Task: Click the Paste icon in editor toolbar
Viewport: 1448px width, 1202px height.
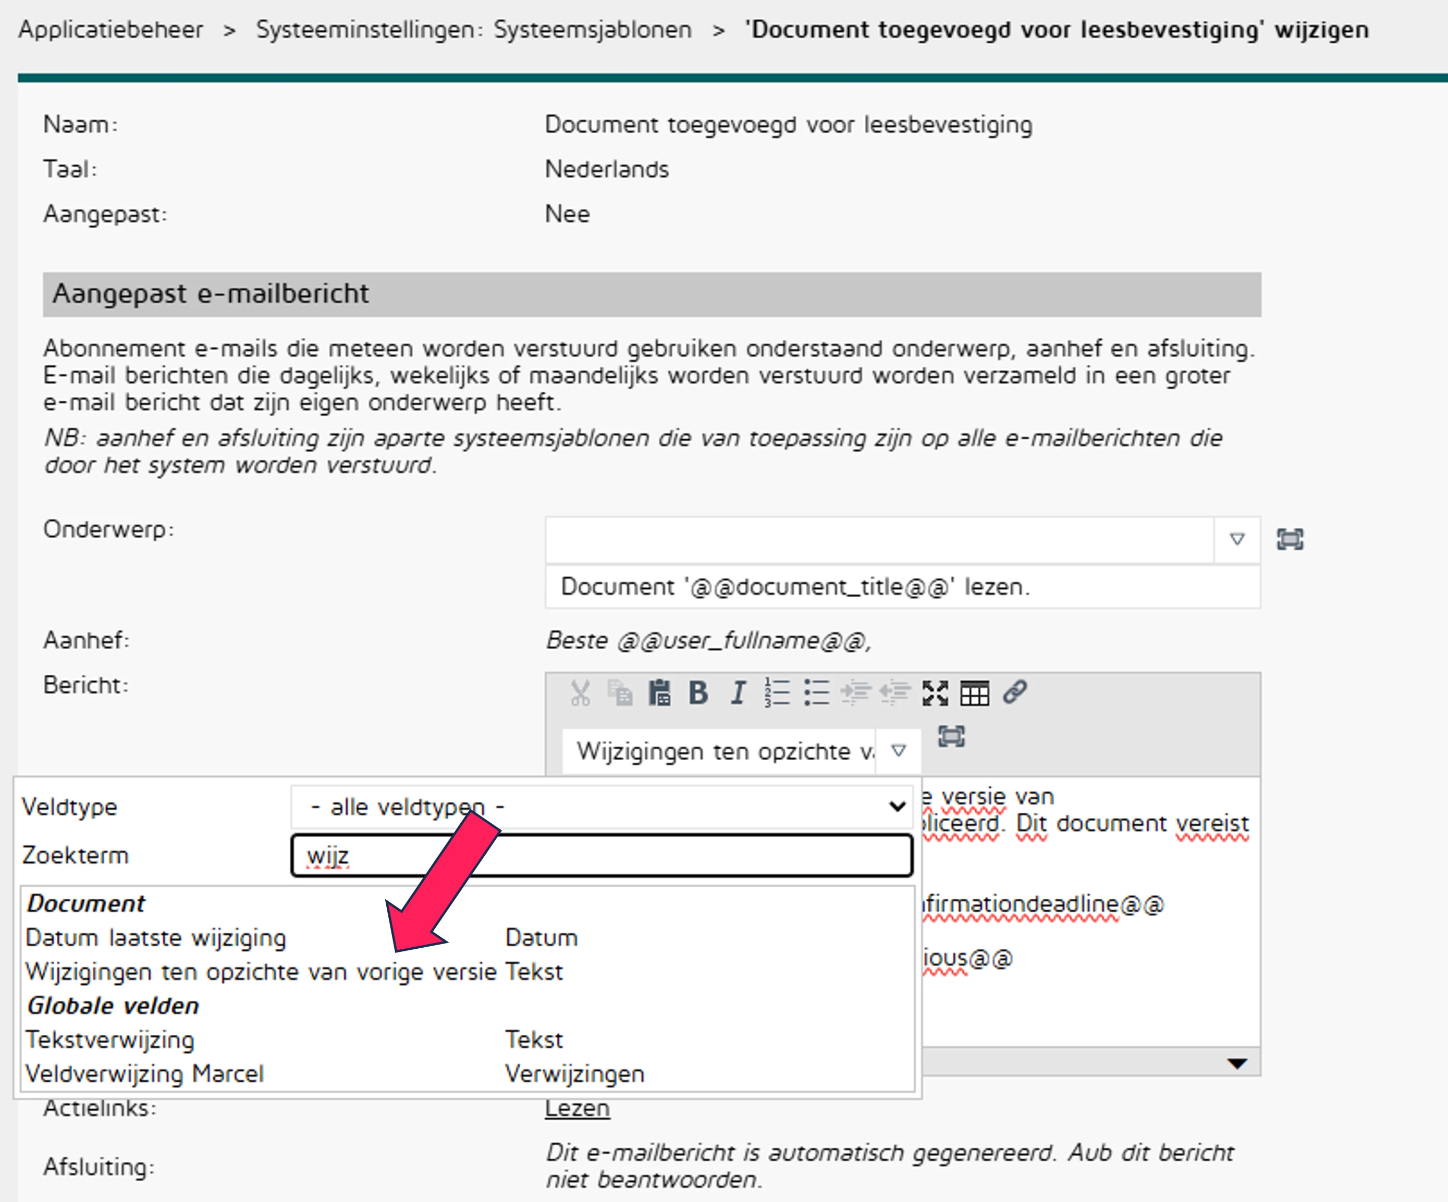Action: click(659, 692)
